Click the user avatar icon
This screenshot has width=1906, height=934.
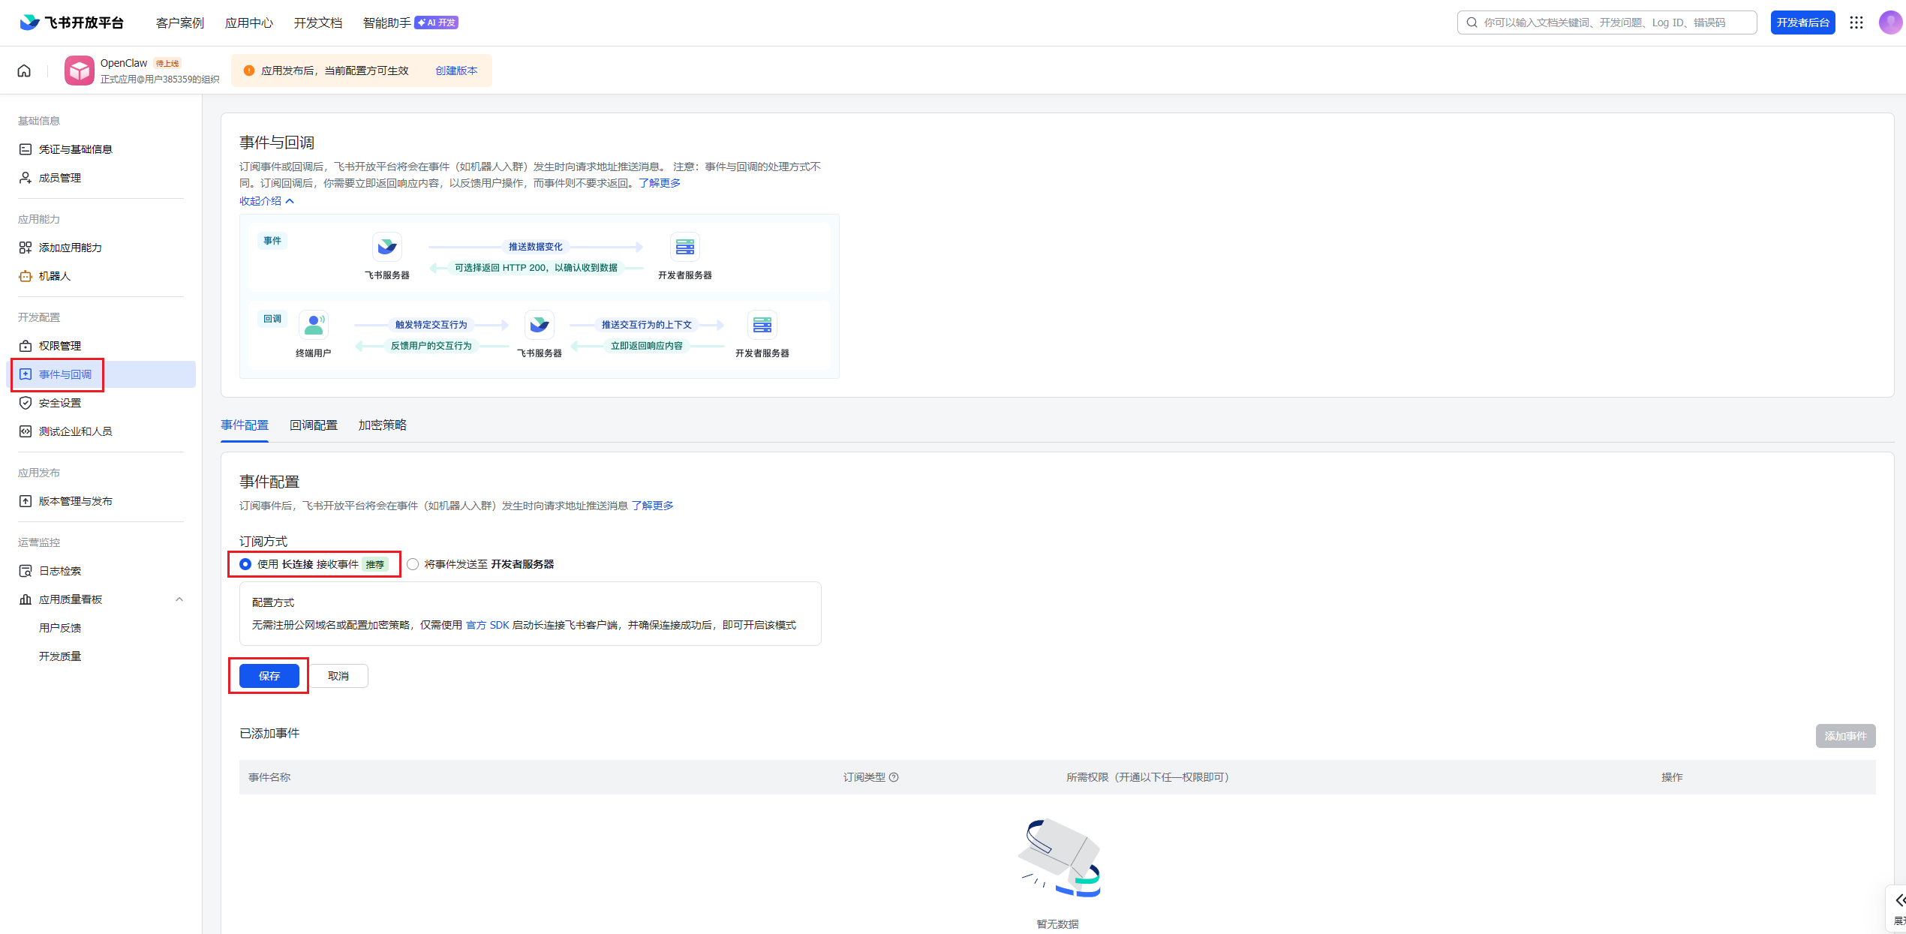pyautogui.click(x=1889, y=23)
